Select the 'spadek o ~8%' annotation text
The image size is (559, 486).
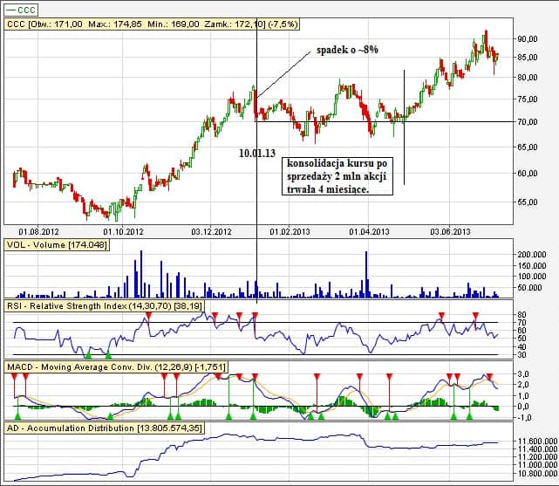click(x=344, y=53)
